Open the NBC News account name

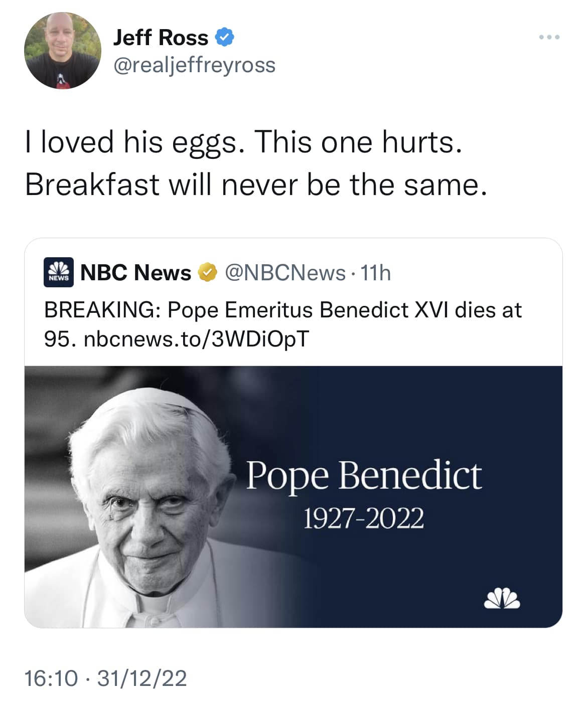[136, 273]
